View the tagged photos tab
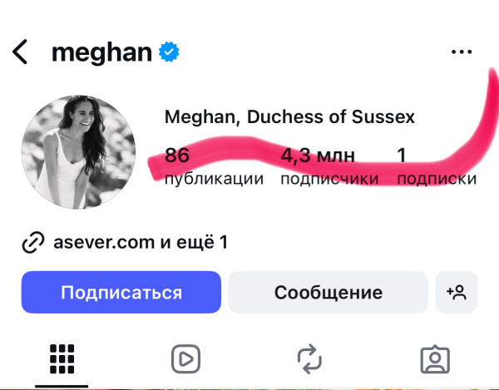The image size is (499, 390). pyautogui.click(x=434, y=358)
